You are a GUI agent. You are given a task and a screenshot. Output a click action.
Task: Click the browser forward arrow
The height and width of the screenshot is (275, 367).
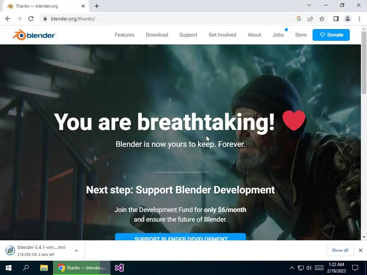(19, 19)
